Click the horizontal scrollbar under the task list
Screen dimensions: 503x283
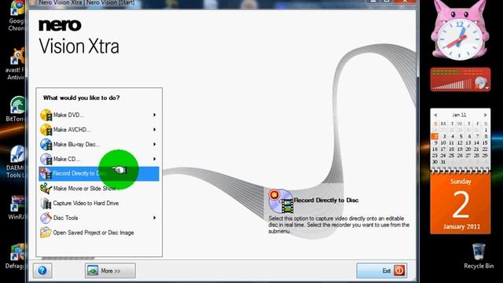coord(68,258)
